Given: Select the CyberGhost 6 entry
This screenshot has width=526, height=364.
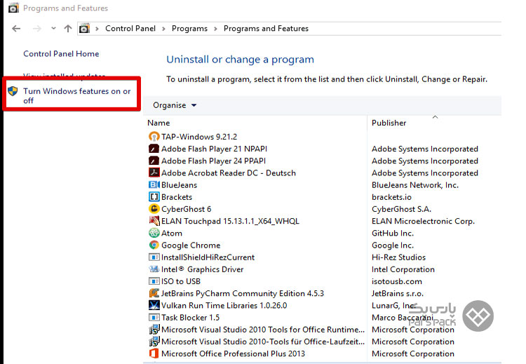Looking at the screenshot, I should point(186,209).
